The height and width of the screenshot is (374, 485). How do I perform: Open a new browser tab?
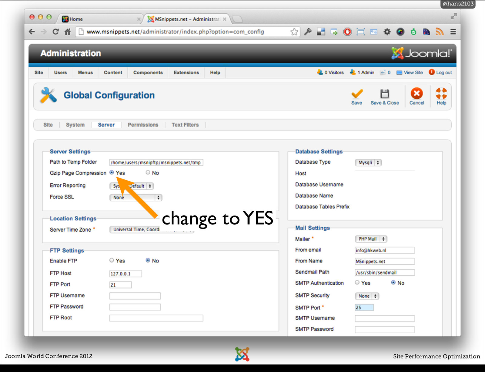point(237,19)
